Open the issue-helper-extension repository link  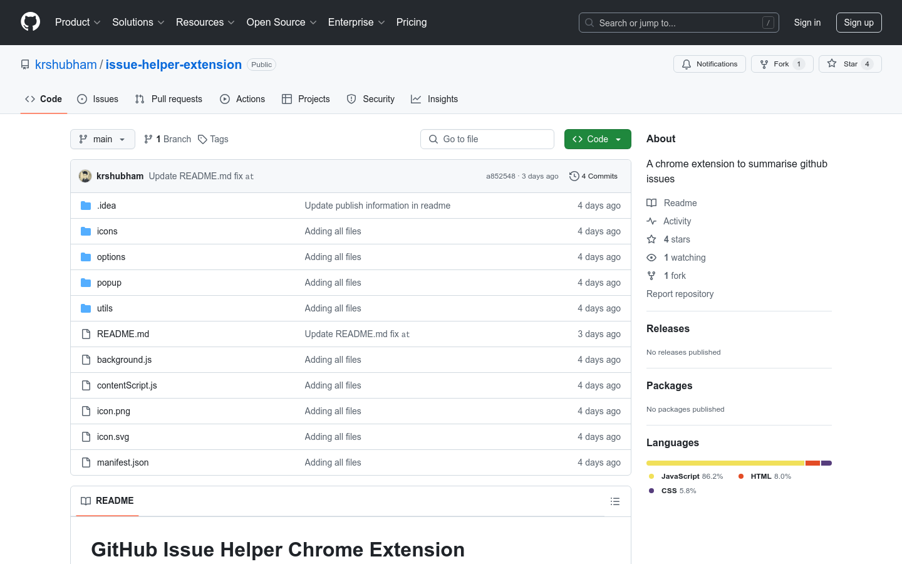coord(174,65)
